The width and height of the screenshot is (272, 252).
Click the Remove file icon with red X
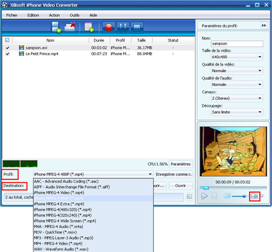click(x=70, y=27)
